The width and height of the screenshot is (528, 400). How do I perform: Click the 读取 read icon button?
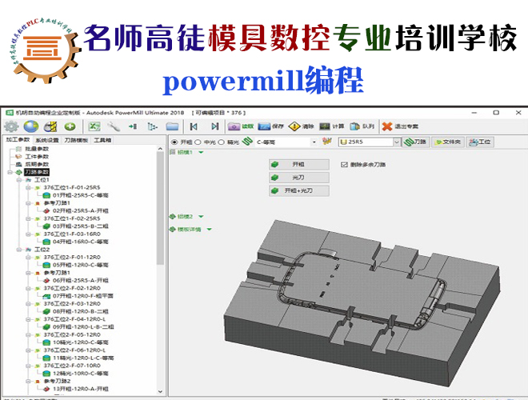pos(234,126)
